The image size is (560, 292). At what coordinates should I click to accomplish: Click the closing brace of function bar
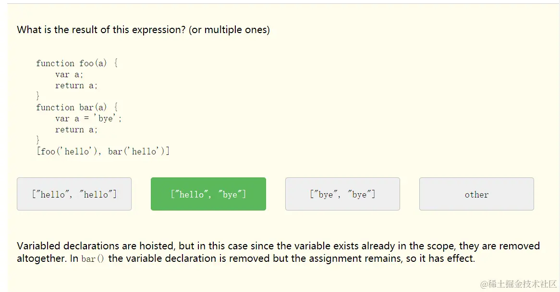click(x=38, y=140)
